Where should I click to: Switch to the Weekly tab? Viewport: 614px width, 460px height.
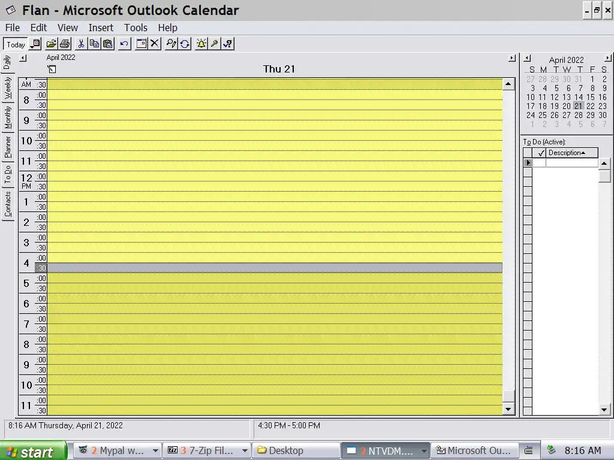click(7, 88)
